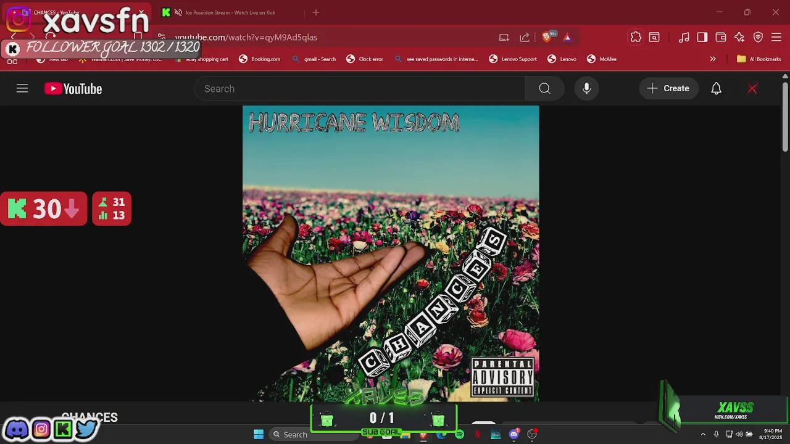Open the Brave VPN shield icon

click(759, 38)
